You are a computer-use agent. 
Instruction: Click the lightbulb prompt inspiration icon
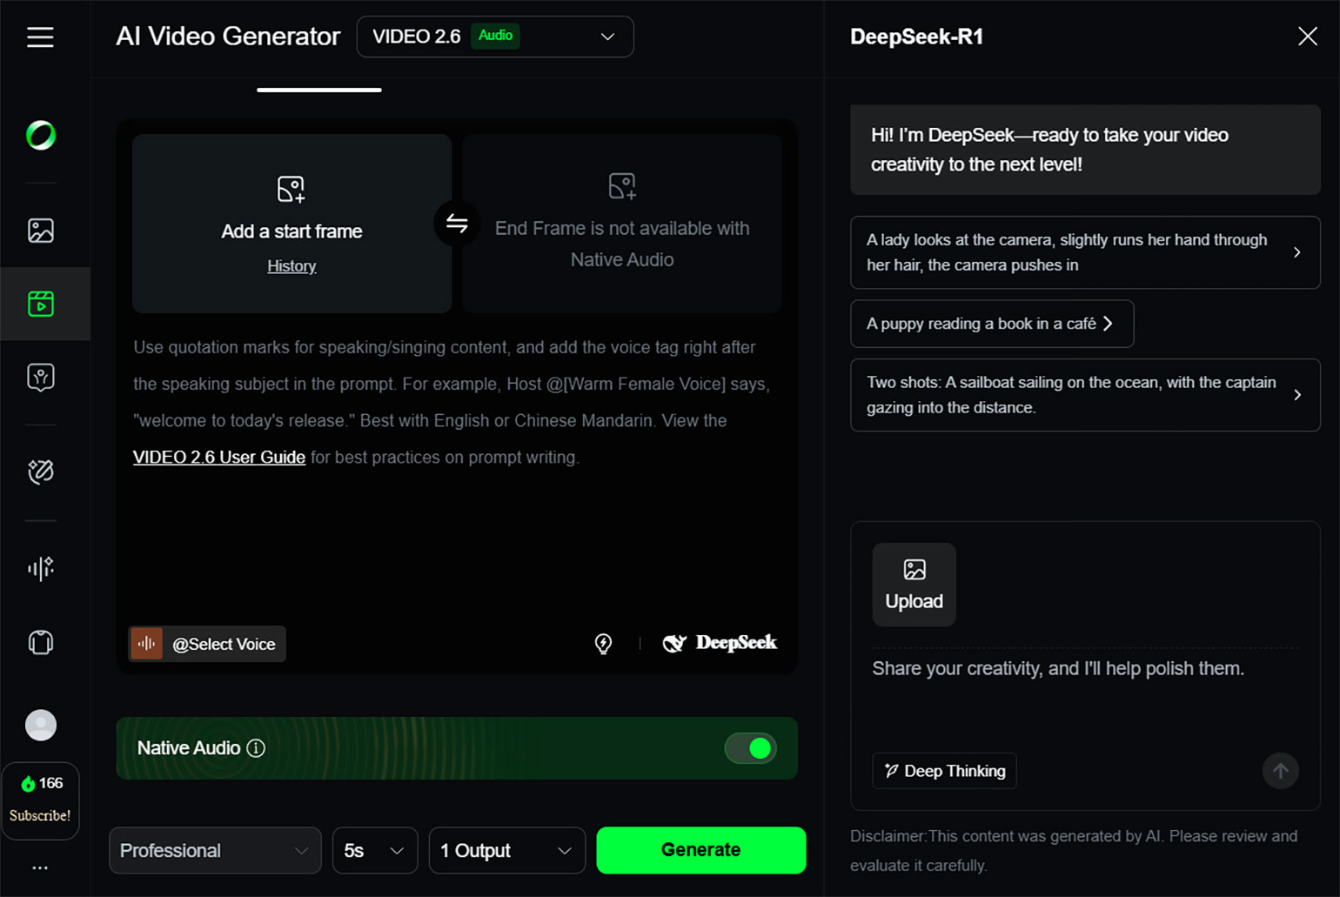point(603,644)
